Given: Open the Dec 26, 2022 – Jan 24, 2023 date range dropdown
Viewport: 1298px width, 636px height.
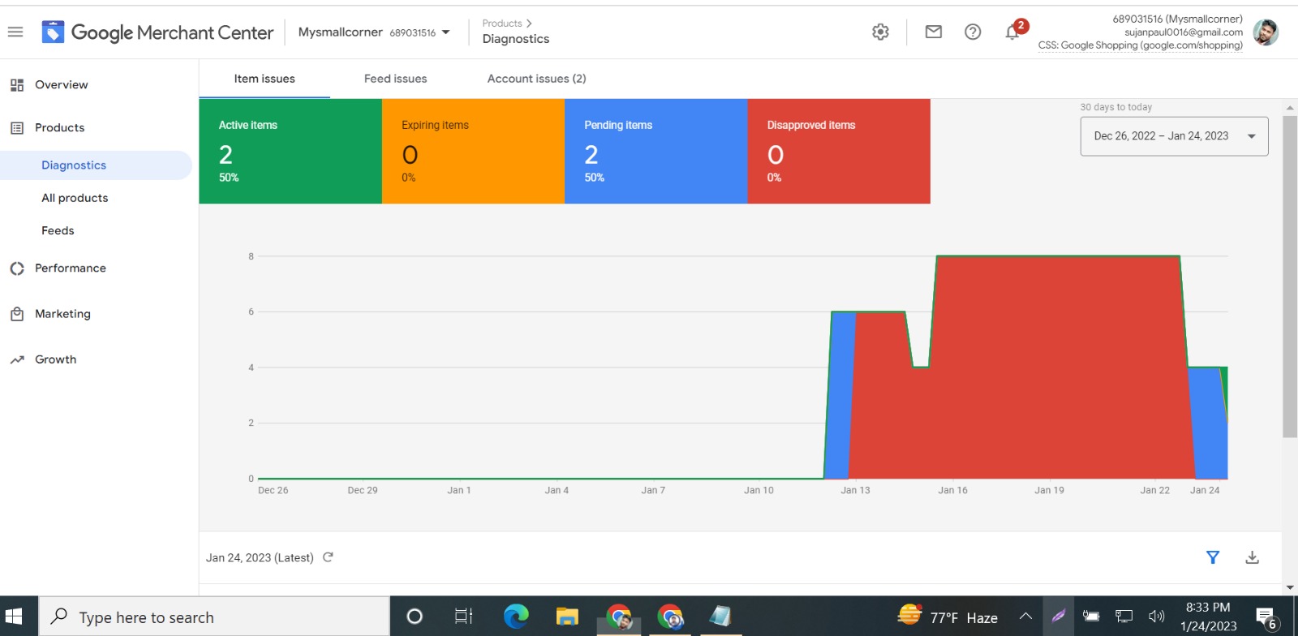Looking at the screenshot, I should (x=1174, y=136).
